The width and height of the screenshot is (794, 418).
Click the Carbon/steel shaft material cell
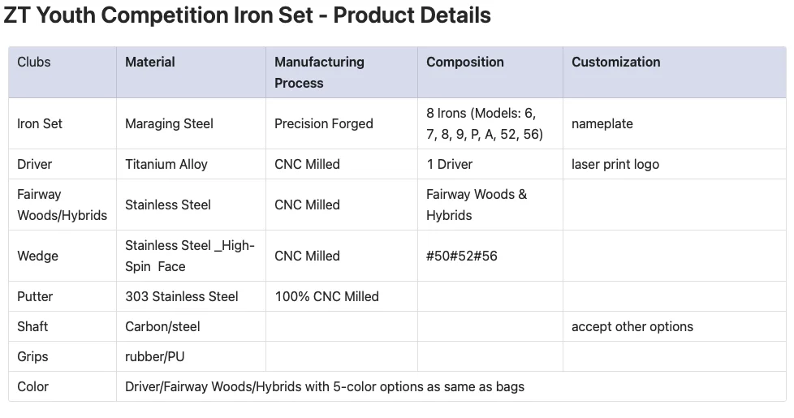(162, 326)
